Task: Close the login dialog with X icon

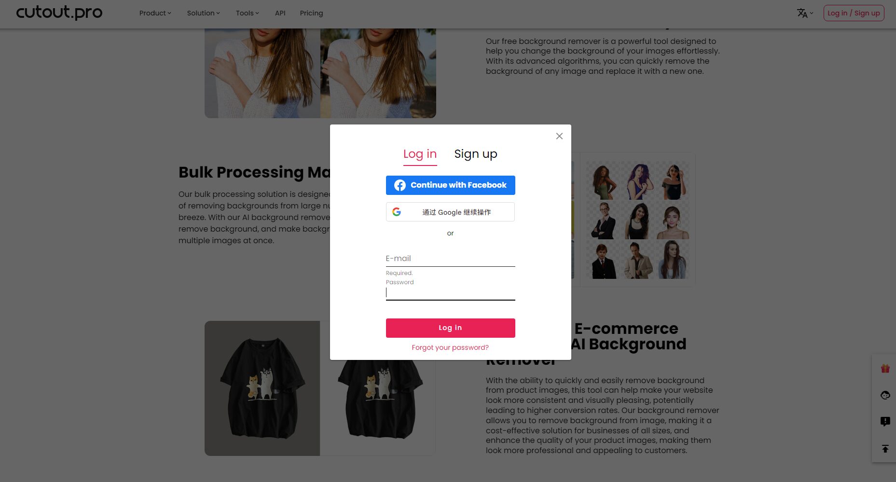Action: pyautogui.click(x=559, y=136)
